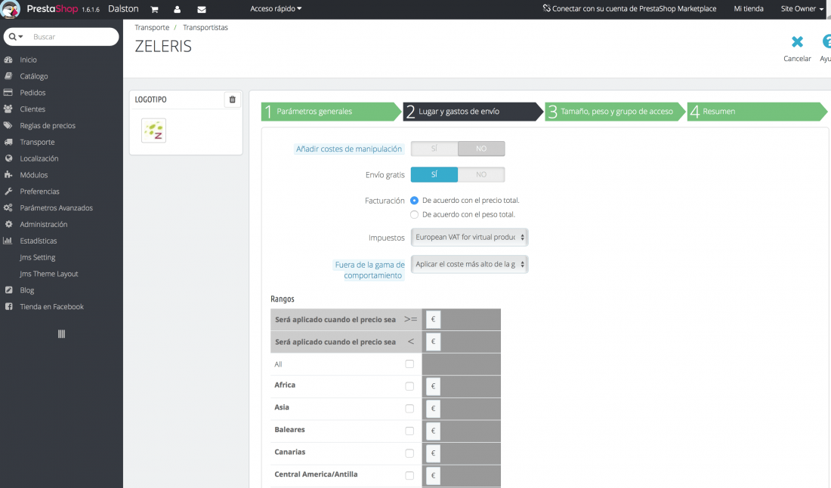Set Añadir costes de manipulación to NO
The image size is (831, 488).
click(481, 149)
